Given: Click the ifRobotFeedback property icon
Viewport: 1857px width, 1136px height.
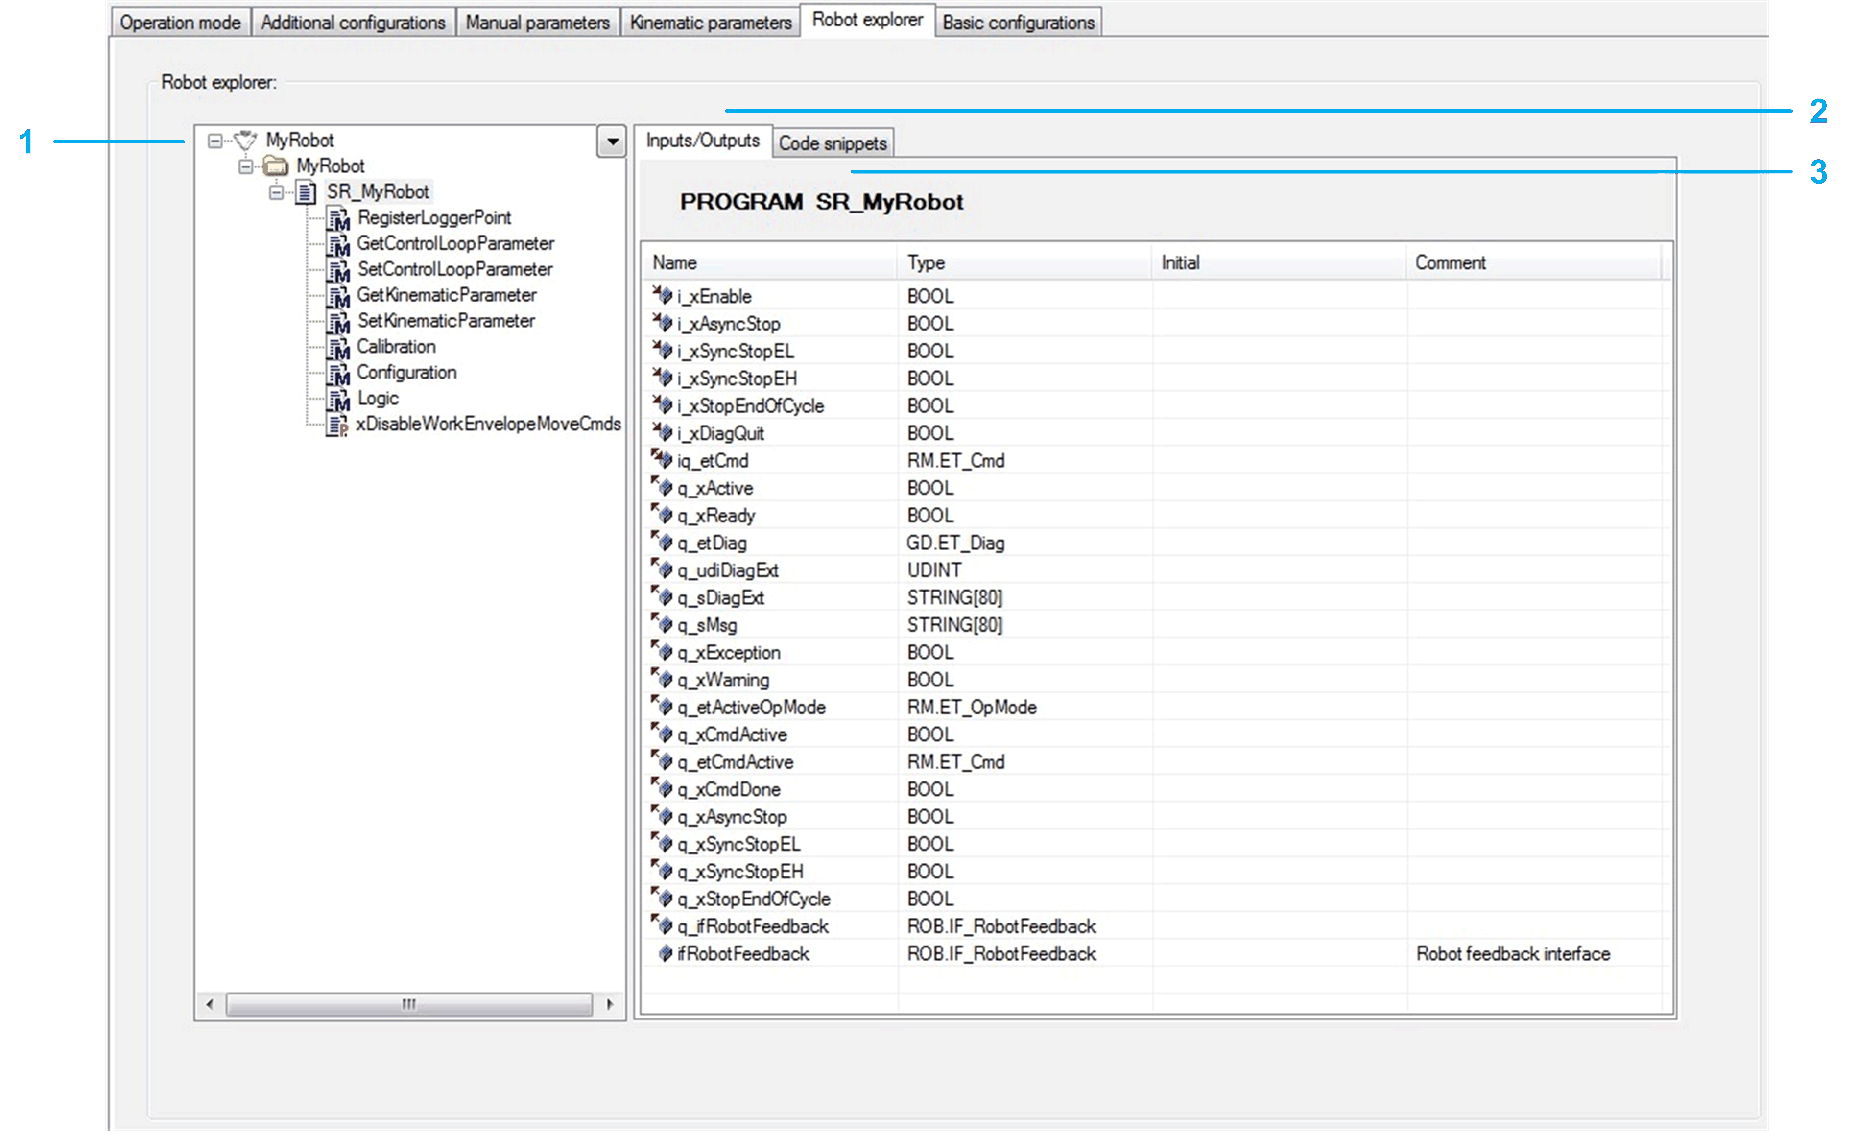Looking at the screenshot, I should [x=665, y=954].
